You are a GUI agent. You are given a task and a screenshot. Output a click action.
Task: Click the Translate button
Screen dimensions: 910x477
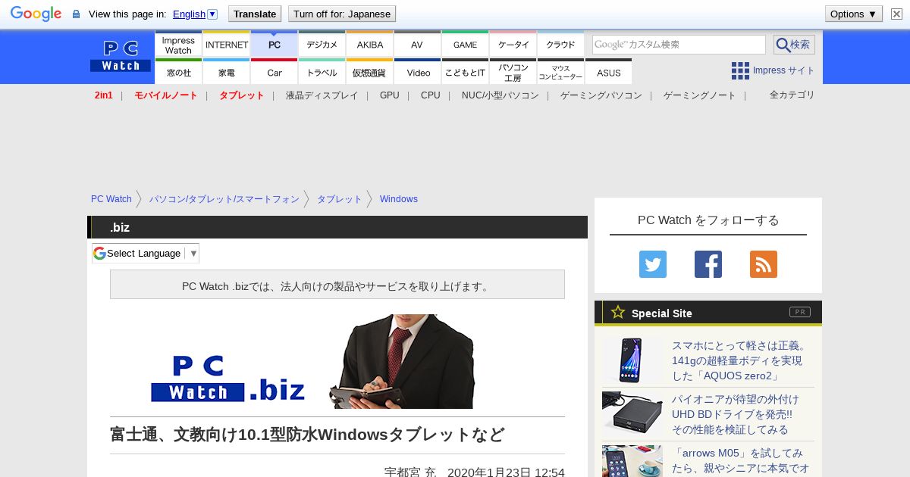(255, 14)
